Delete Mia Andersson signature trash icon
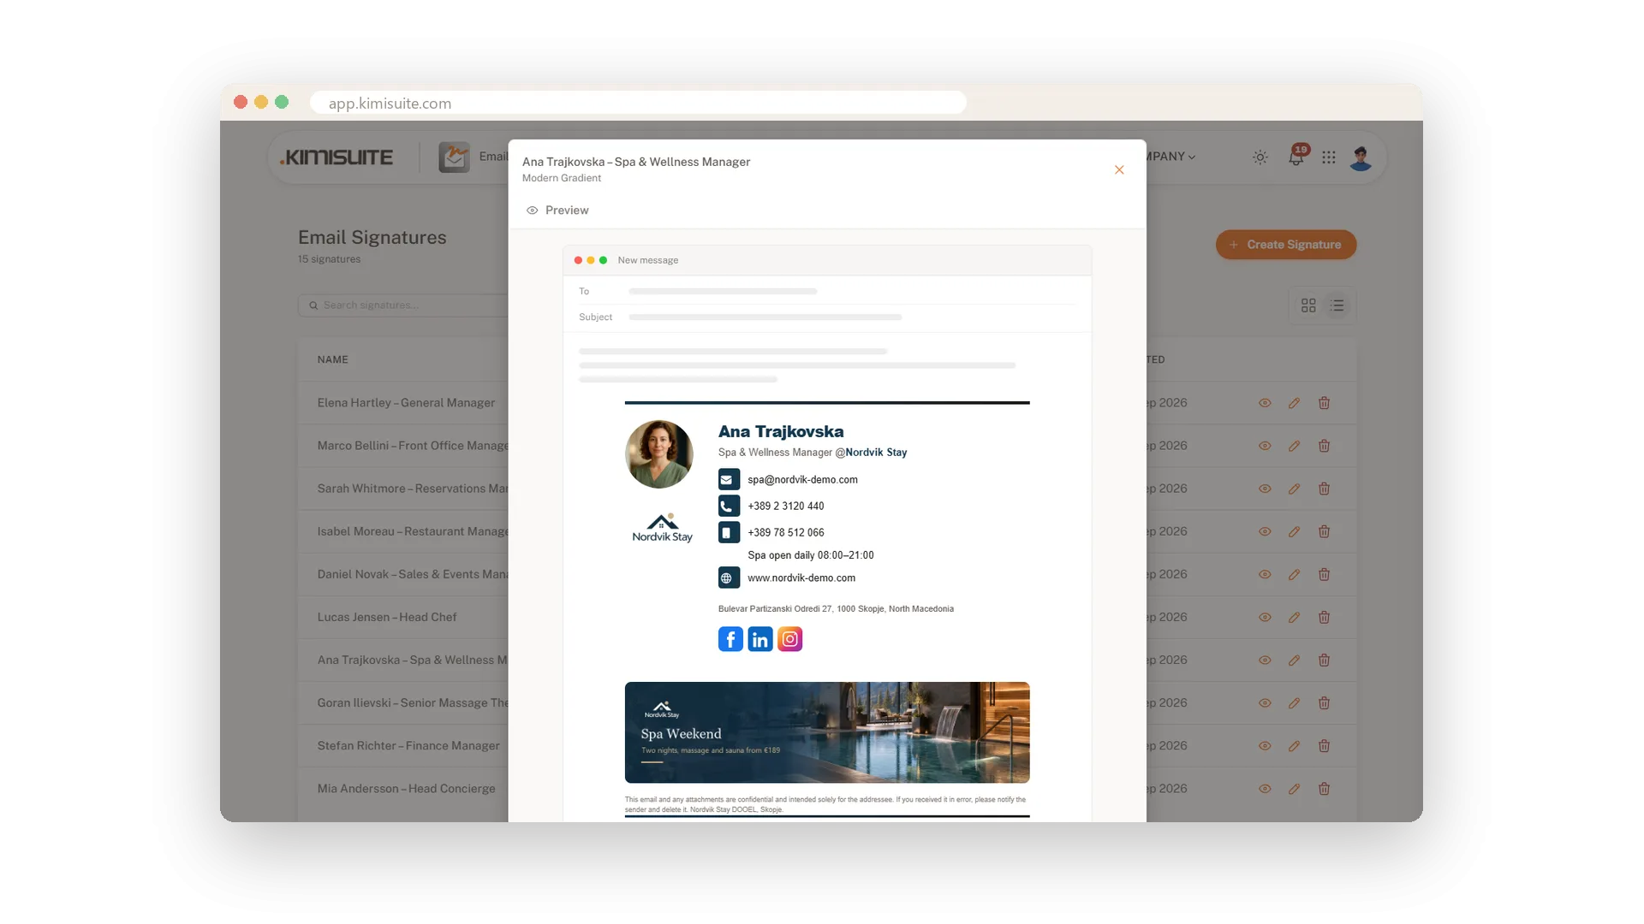Image resolution: width=1644 pixels, height=924 pixels. pos(1324,788)
